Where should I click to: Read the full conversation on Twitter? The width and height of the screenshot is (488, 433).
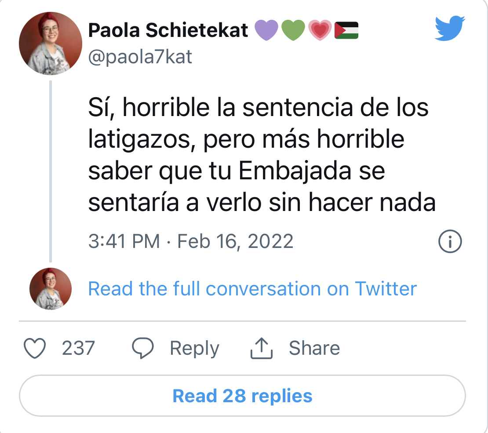pyautogui.click(x=252, y=289)
